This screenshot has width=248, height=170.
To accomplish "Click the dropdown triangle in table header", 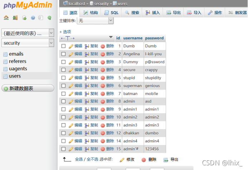I will point(111,37).
